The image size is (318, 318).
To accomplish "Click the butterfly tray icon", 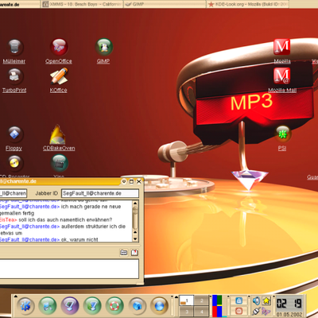I will (x=266, y=311).
